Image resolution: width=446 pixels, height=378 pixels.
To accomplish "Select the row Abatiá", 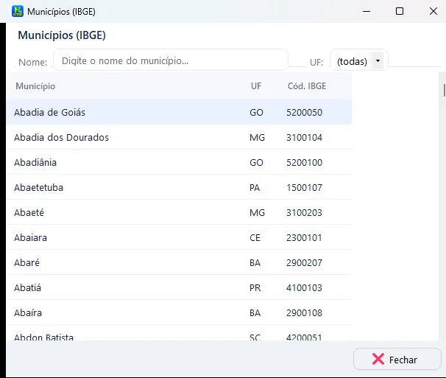I will pos(179,287).
